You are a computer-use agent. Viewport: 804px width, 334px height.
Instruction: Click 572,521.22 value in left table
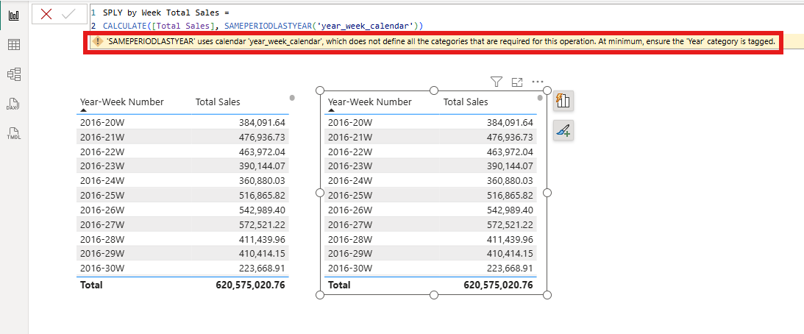262,224
